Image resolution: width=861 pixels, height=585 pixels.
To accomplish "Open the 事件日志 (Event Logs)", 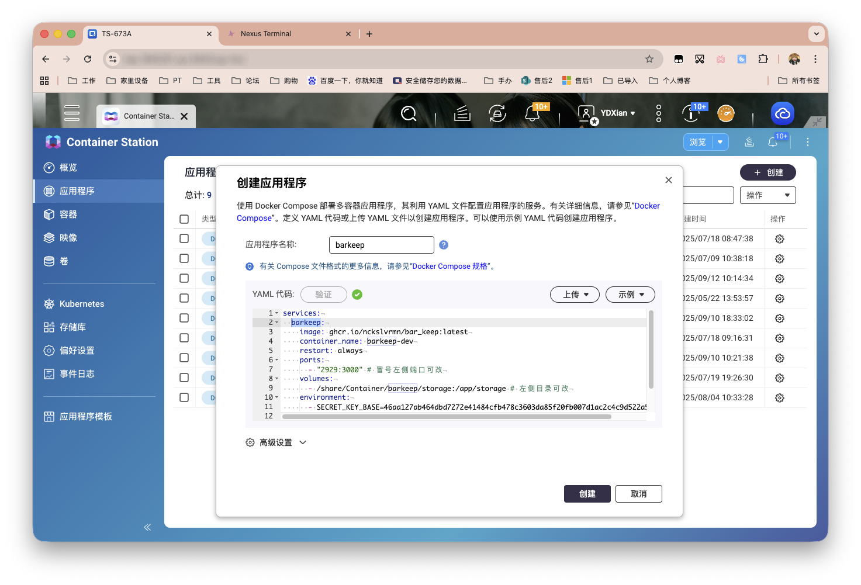I will pos(77,373).
